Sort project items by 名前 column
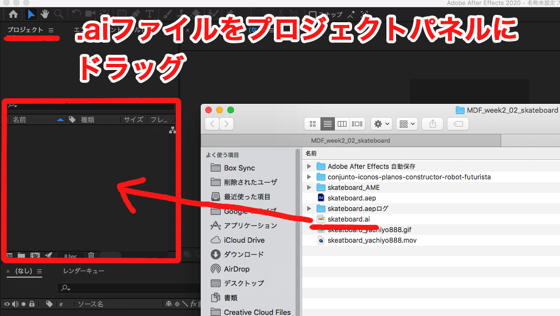This screenshot has height=316, width=560. (19, 119)
